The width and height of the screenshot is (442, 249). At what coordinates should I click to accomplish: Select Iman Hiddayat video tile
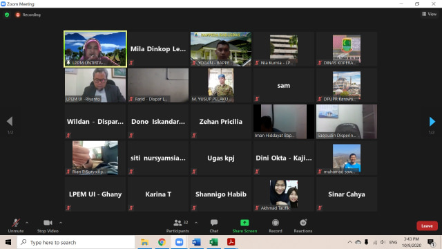(284, 122)
